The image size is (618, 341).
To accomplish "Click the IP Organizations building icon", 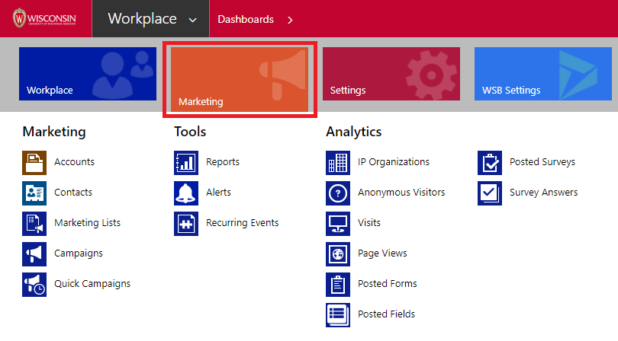I will coord(338,162).
